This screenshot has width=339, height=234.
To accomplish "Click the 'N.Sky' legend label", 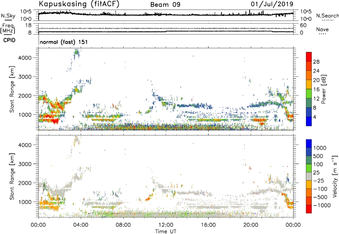I will [8, 16].
